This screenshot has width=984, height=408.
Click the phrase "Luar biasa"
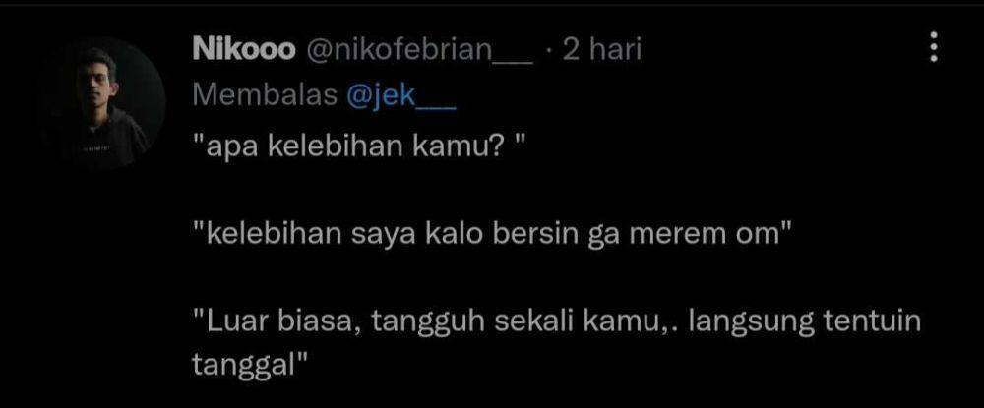coord(279,322)
